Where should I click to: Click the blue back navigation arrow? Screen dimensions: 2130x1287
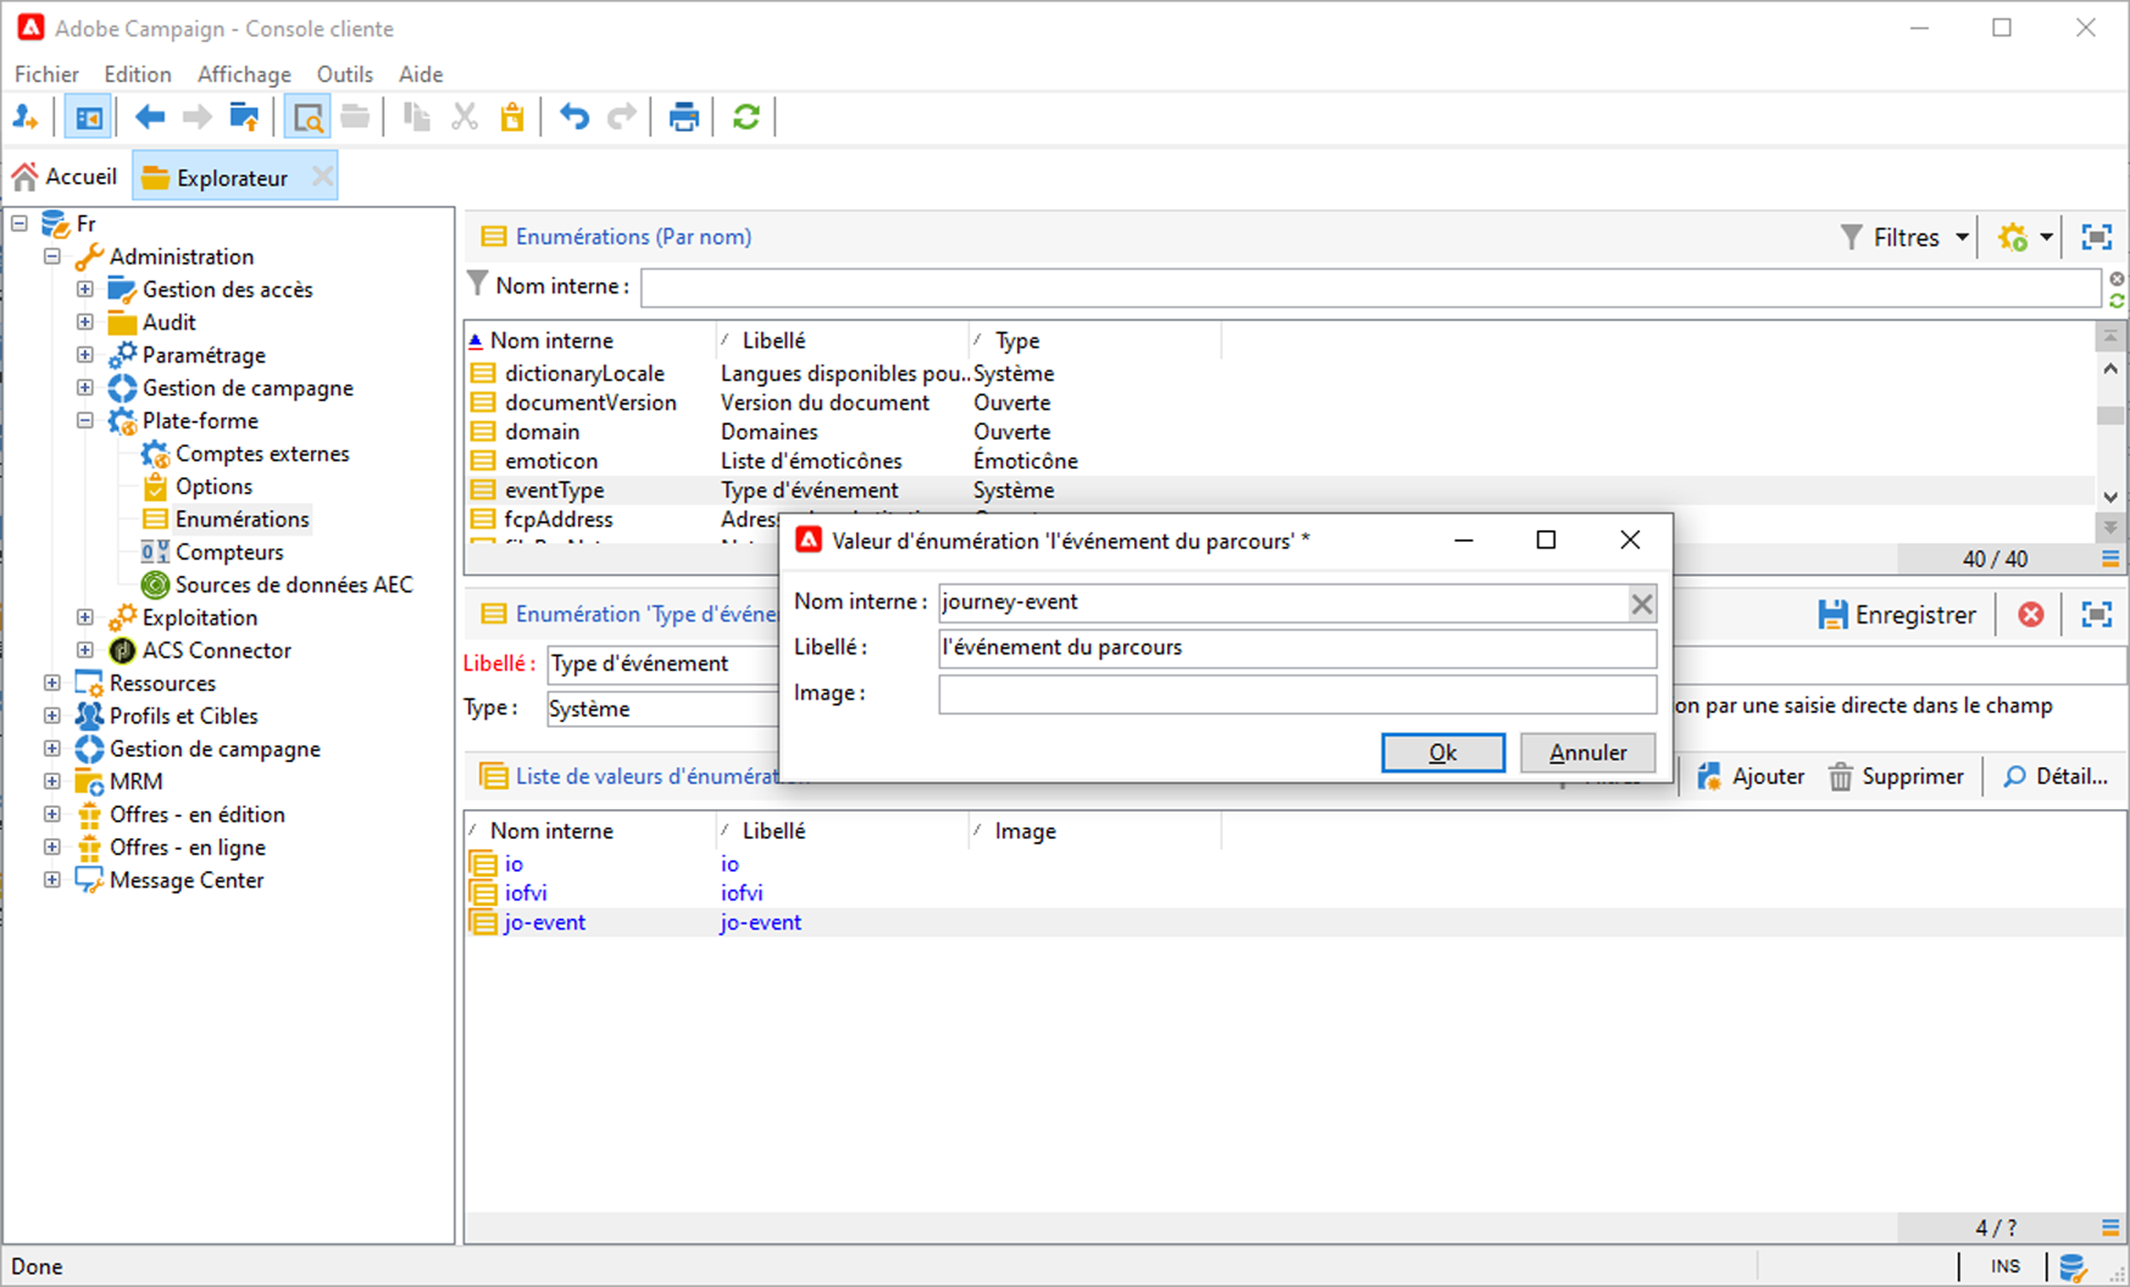pos(149,117)
